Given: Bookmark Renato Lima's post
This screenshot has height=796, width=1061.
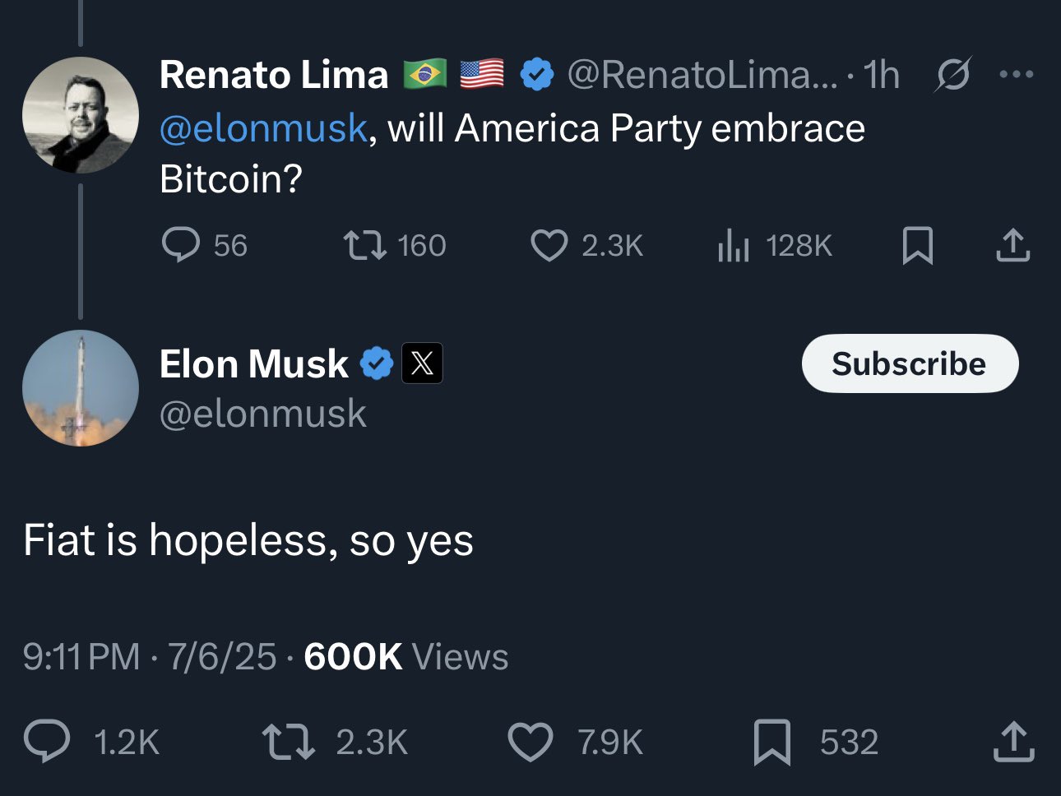Looking at the screenshot, I should [x=917, y=245].
